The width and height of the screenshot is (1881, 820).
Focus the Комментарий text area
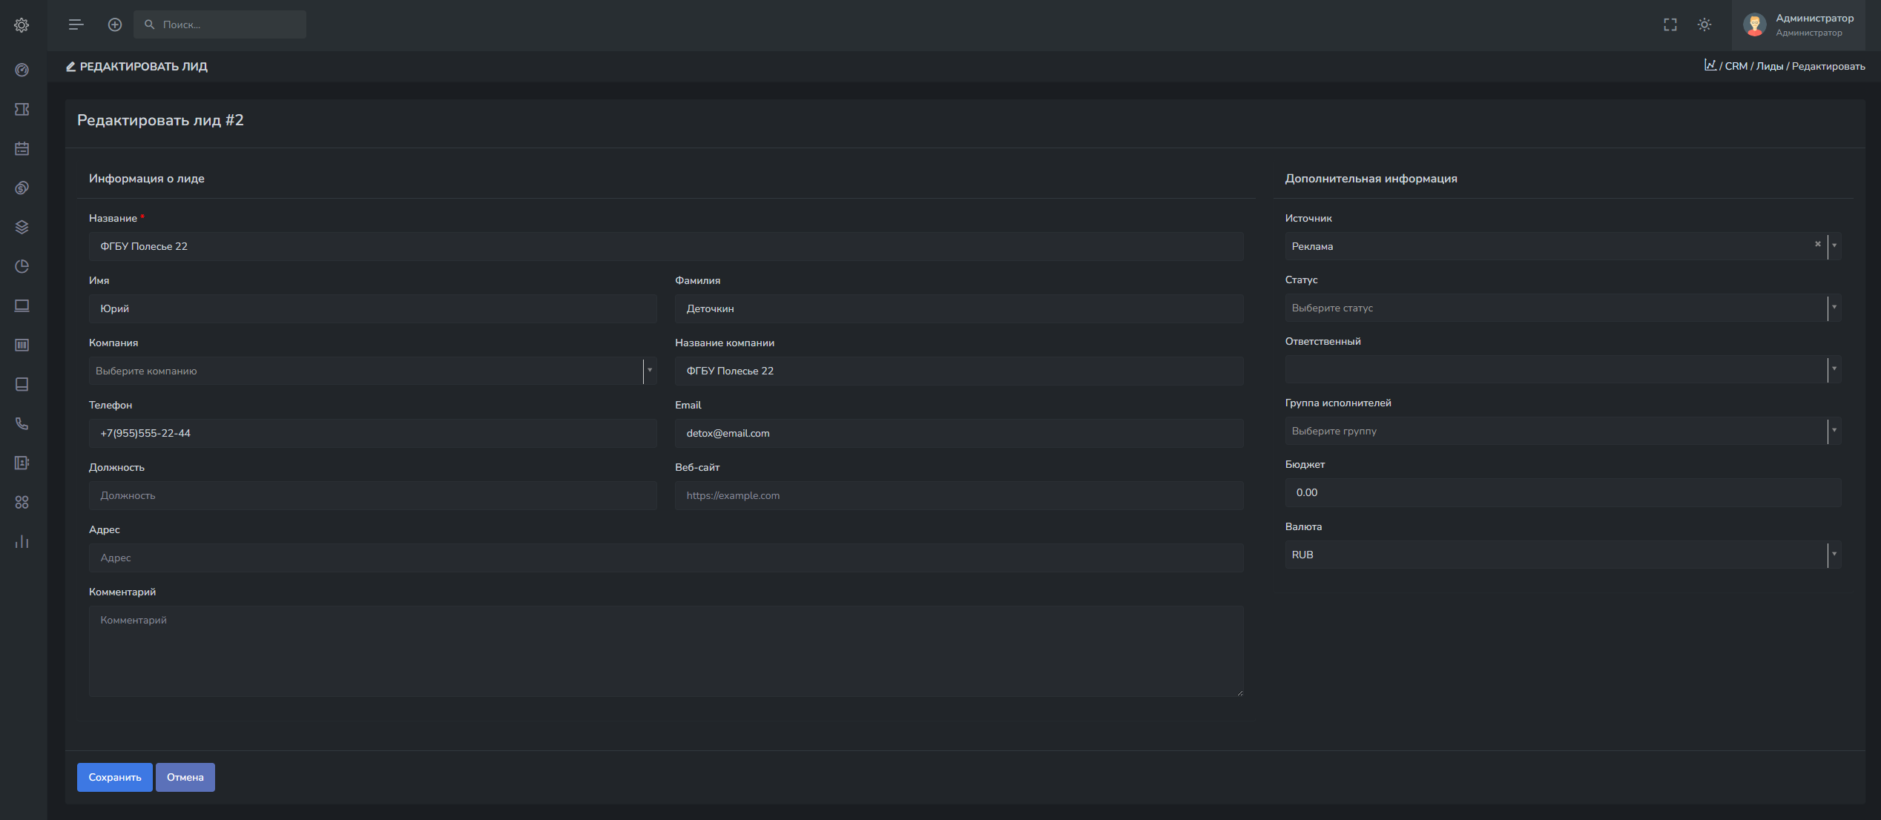665,651
